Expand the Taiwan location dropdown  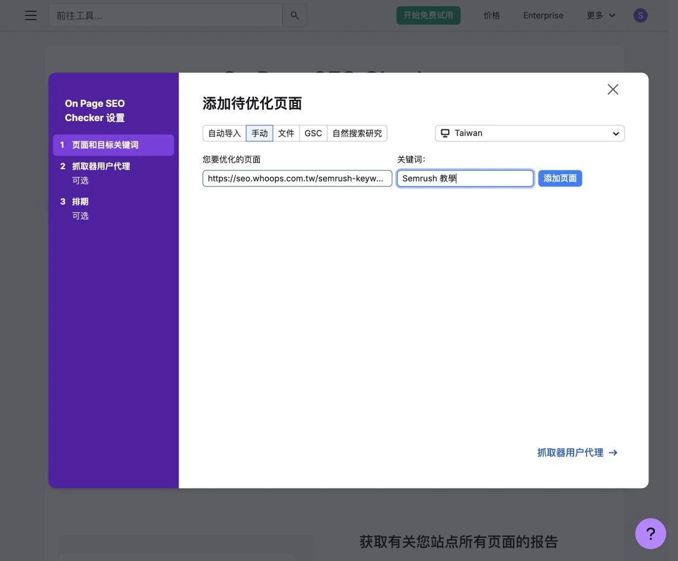(x=530, y=134)
